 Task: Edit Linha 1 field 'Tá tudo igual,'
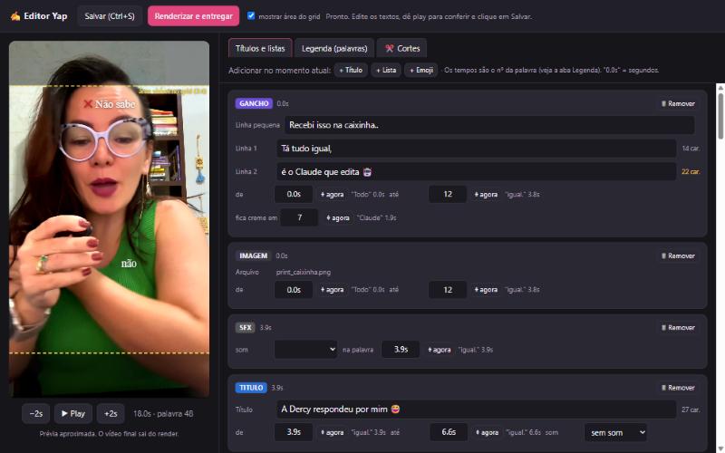[477, 149]
